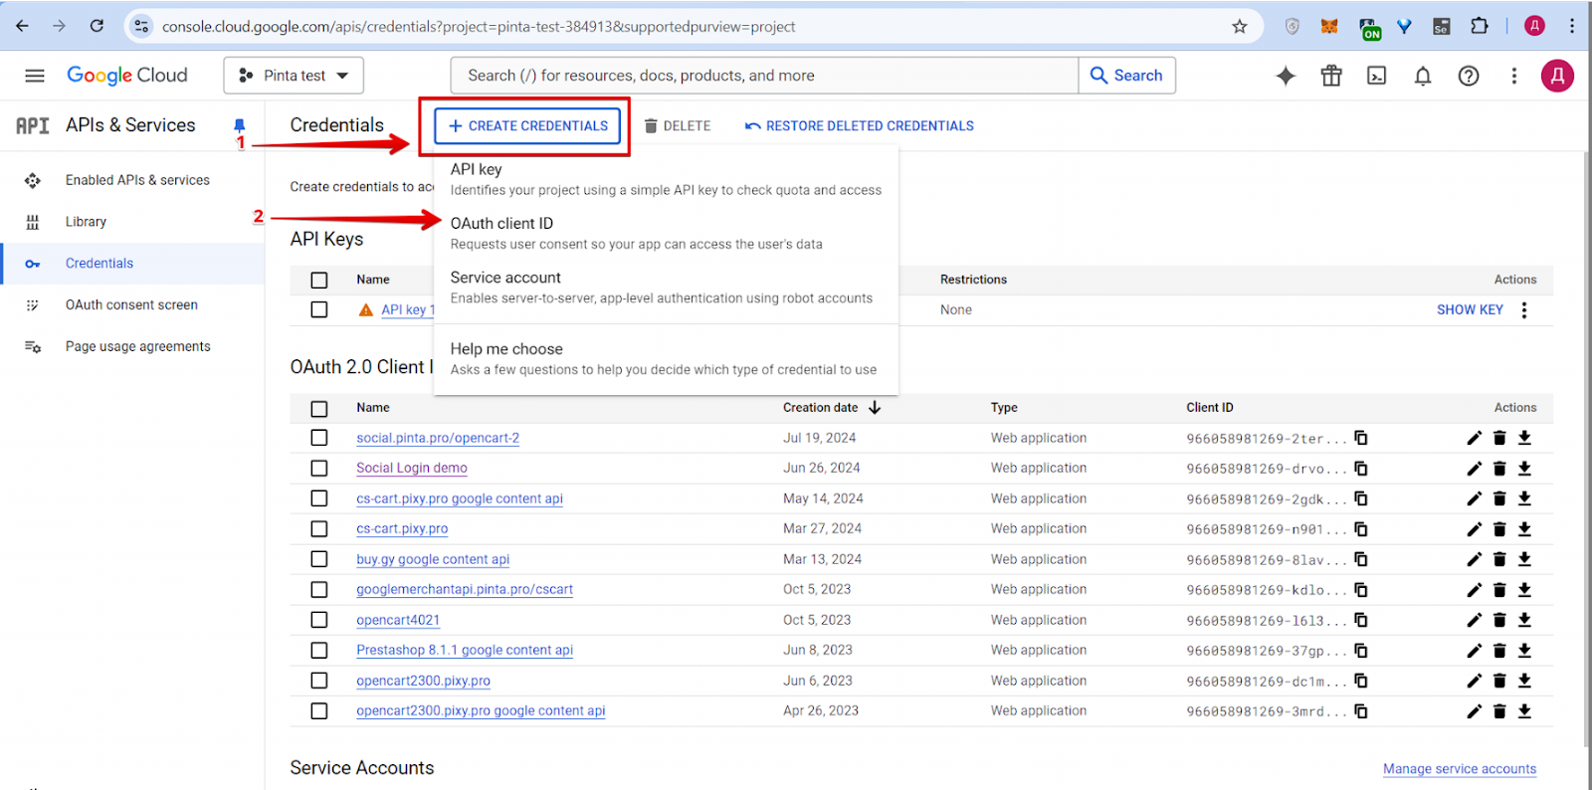Open API key 1 row three-dot actions menu
1592x790 pixels.
[1524, 310]
